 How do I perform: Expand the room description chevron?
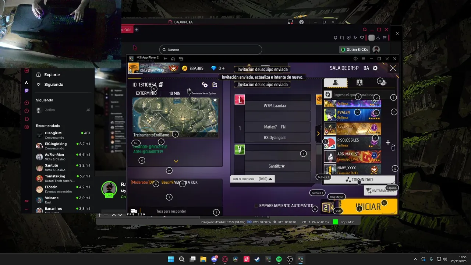pos(176,161)
